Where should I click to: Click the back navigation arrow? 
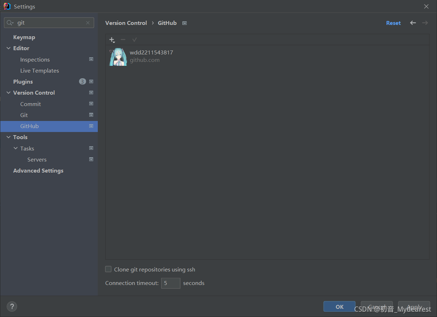coord(413,23)
